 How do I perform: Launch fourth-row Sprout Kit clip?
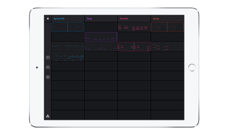point(68,56)
